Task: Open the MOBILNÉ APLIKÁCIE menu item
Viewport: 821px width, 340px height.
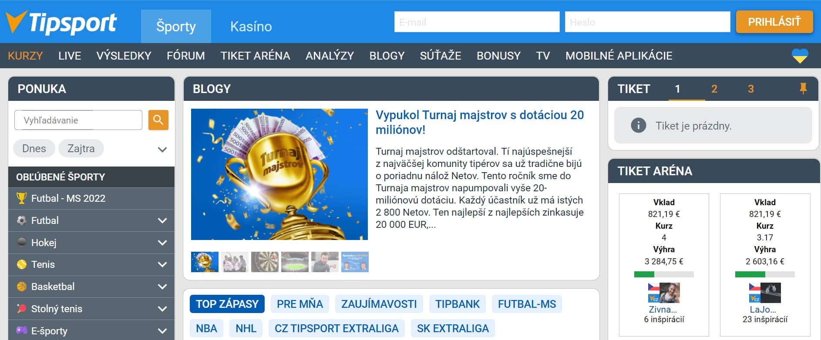Action: 619,56
